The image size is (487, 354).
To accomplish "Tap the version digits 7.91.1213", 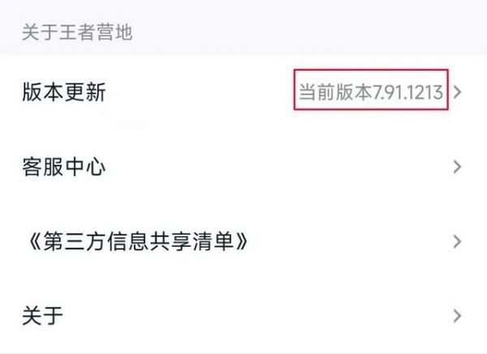I will tap(407, 93).
